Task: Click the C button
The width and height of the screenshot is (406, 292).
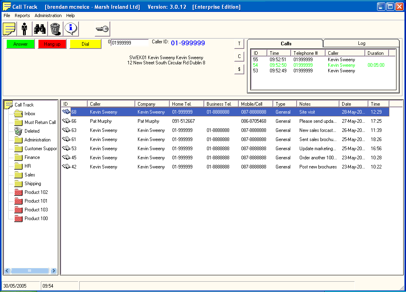Action: click(x=239, y=56)
